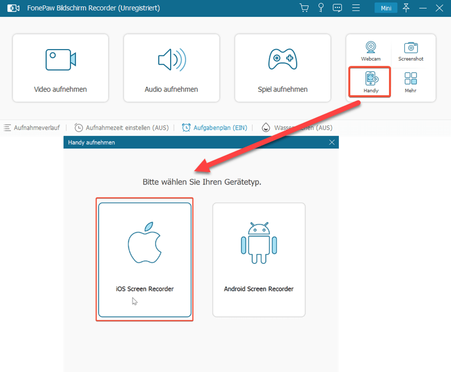Screen dimensions: 451x372
Task: Close the Handy aufnehmen dialog
Action: 332,142
